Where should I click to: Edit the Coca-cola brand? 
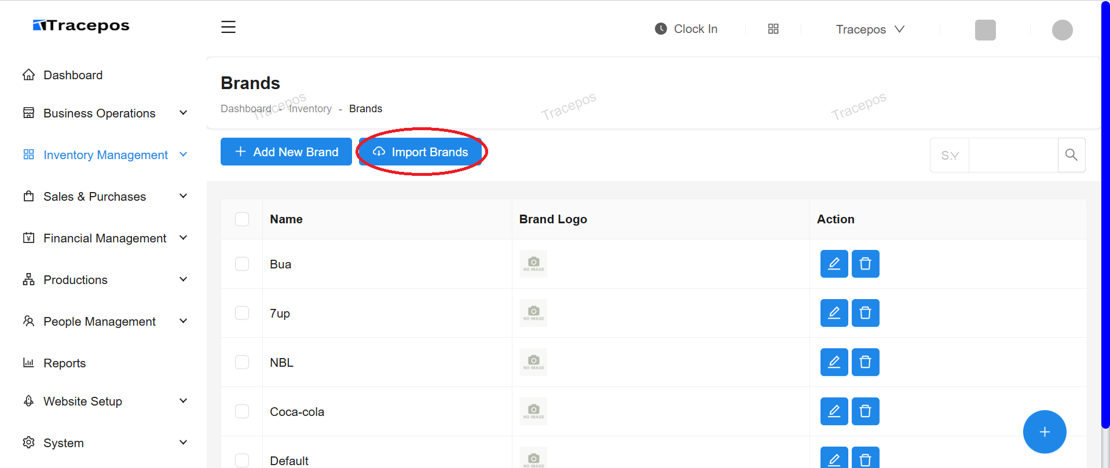(834, 411)
